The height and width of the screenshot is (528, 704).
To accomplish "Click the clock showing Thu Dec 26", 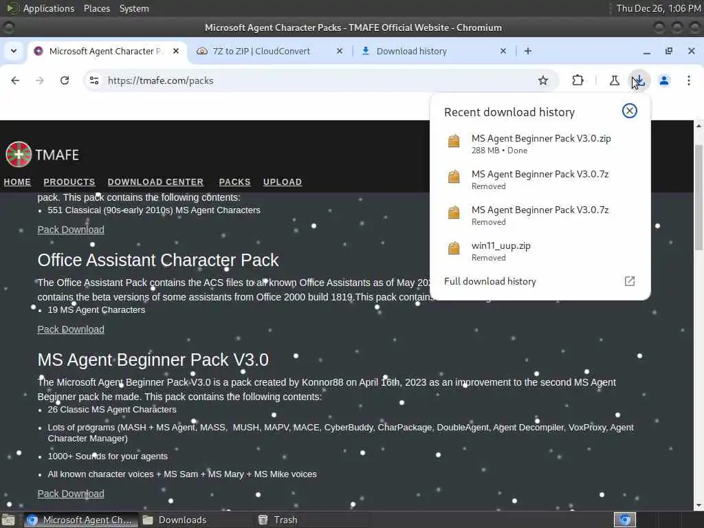I will 658,8.
